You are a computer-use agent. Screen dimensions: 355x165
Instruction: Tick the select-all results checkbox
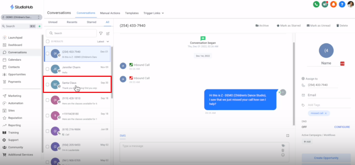48,41
